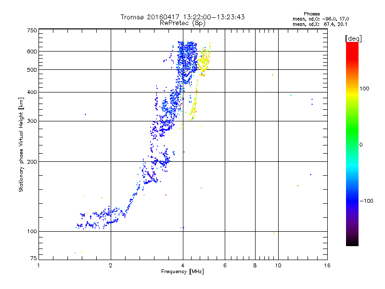Click the y-axis tick label '300'

pyautogui.click(x=32, y=121)
